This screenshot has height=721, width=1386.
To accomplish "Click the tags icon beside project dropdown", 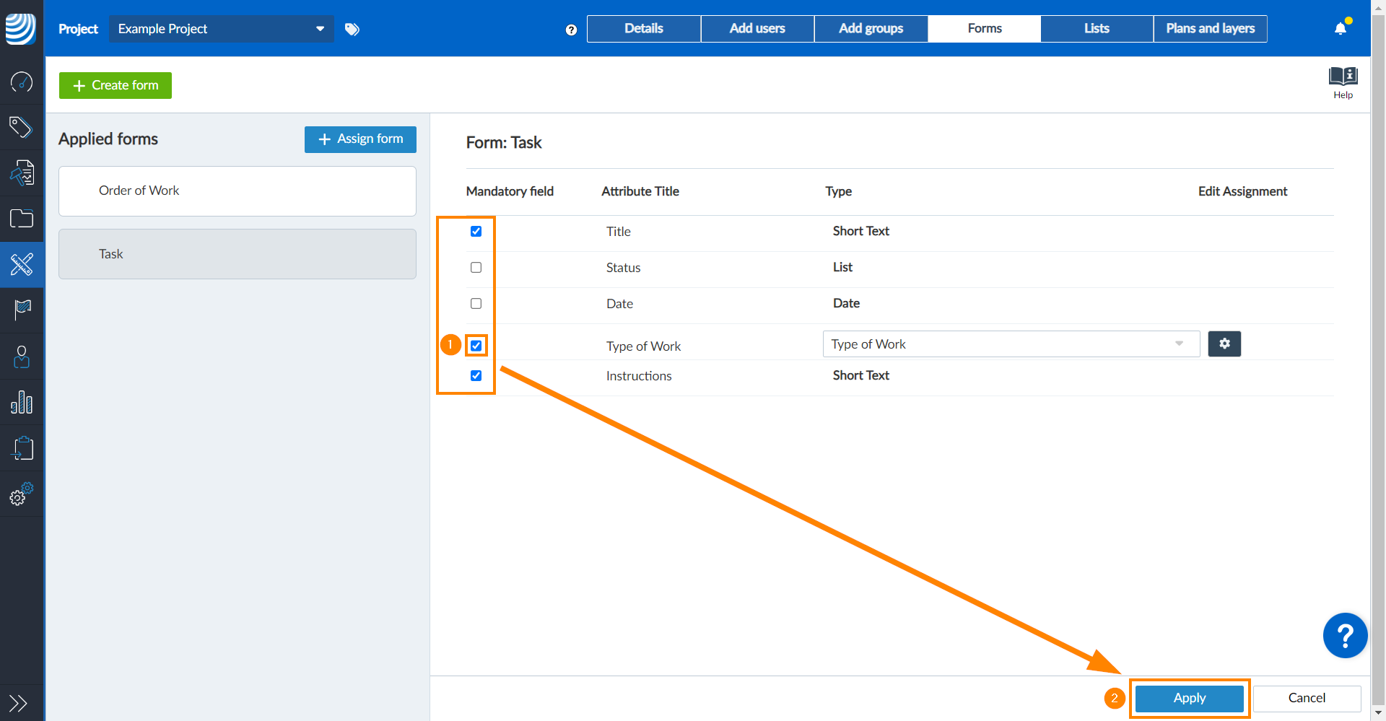I will click(x=352, y=29).
